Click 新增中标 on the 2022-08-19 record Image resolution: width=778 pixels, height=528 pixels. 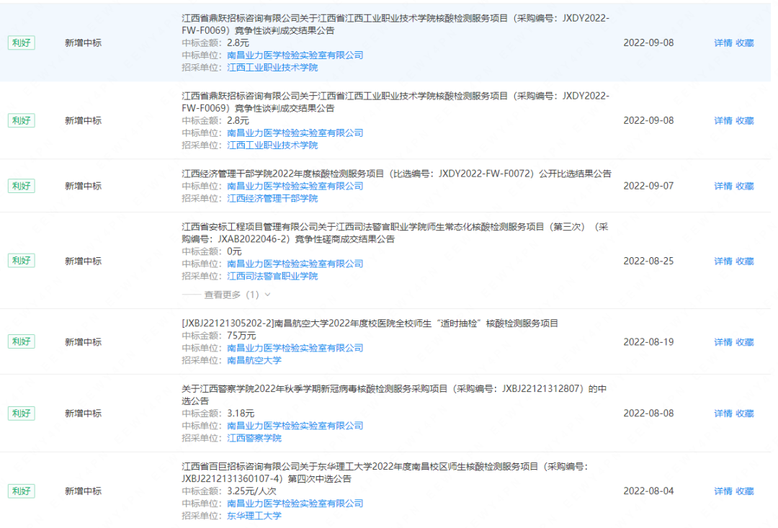click(84, 342)
